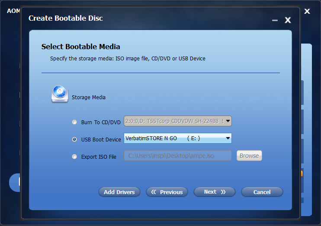321x226 pixels.
Task: Select the USB Boot Device radio button
Action: pos(74,139)
